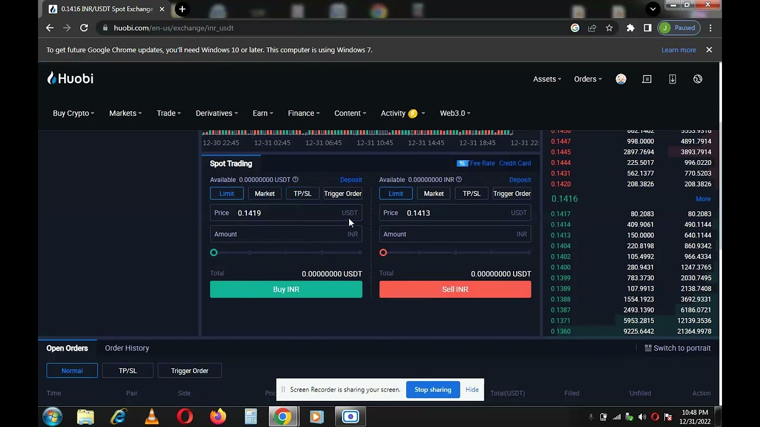
Task: Click the sell Amount input field
Action: [x=455, y=234]
